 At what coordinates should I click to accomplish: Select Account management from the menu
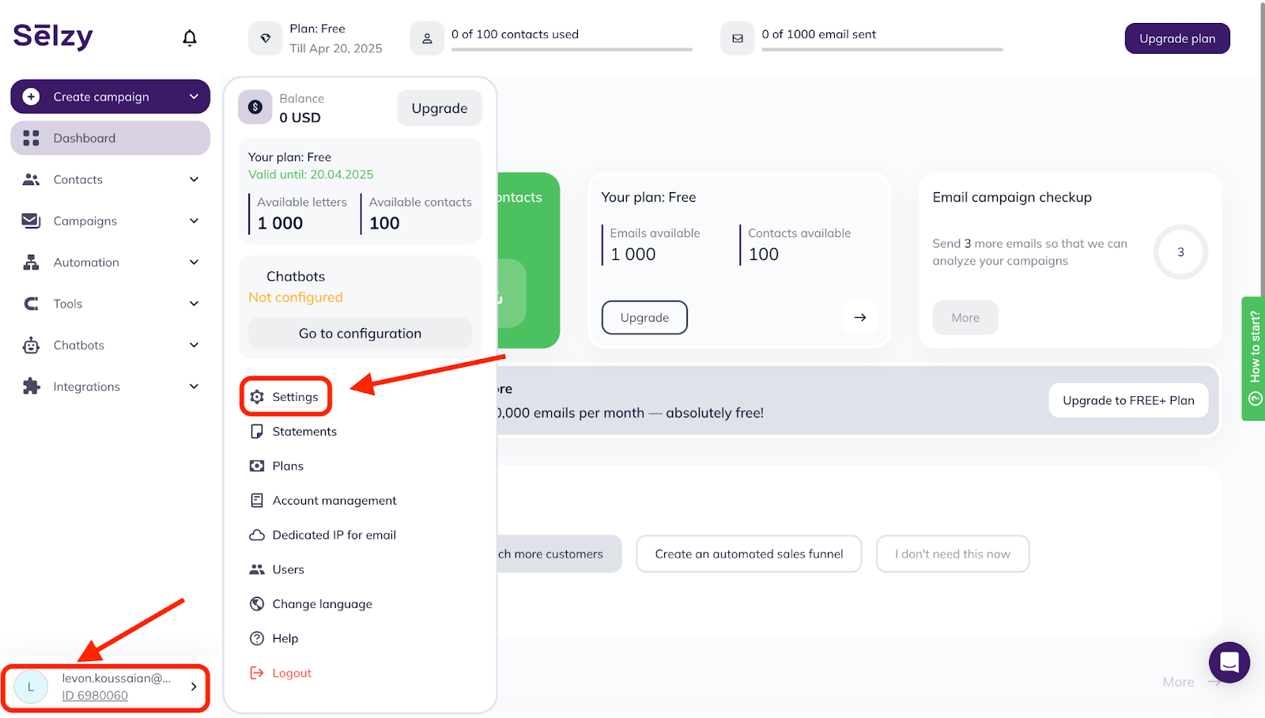[334, 500]
